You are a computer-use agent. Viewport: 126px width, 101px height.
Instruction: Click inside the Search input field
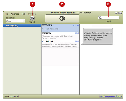[x=109, y=18]
